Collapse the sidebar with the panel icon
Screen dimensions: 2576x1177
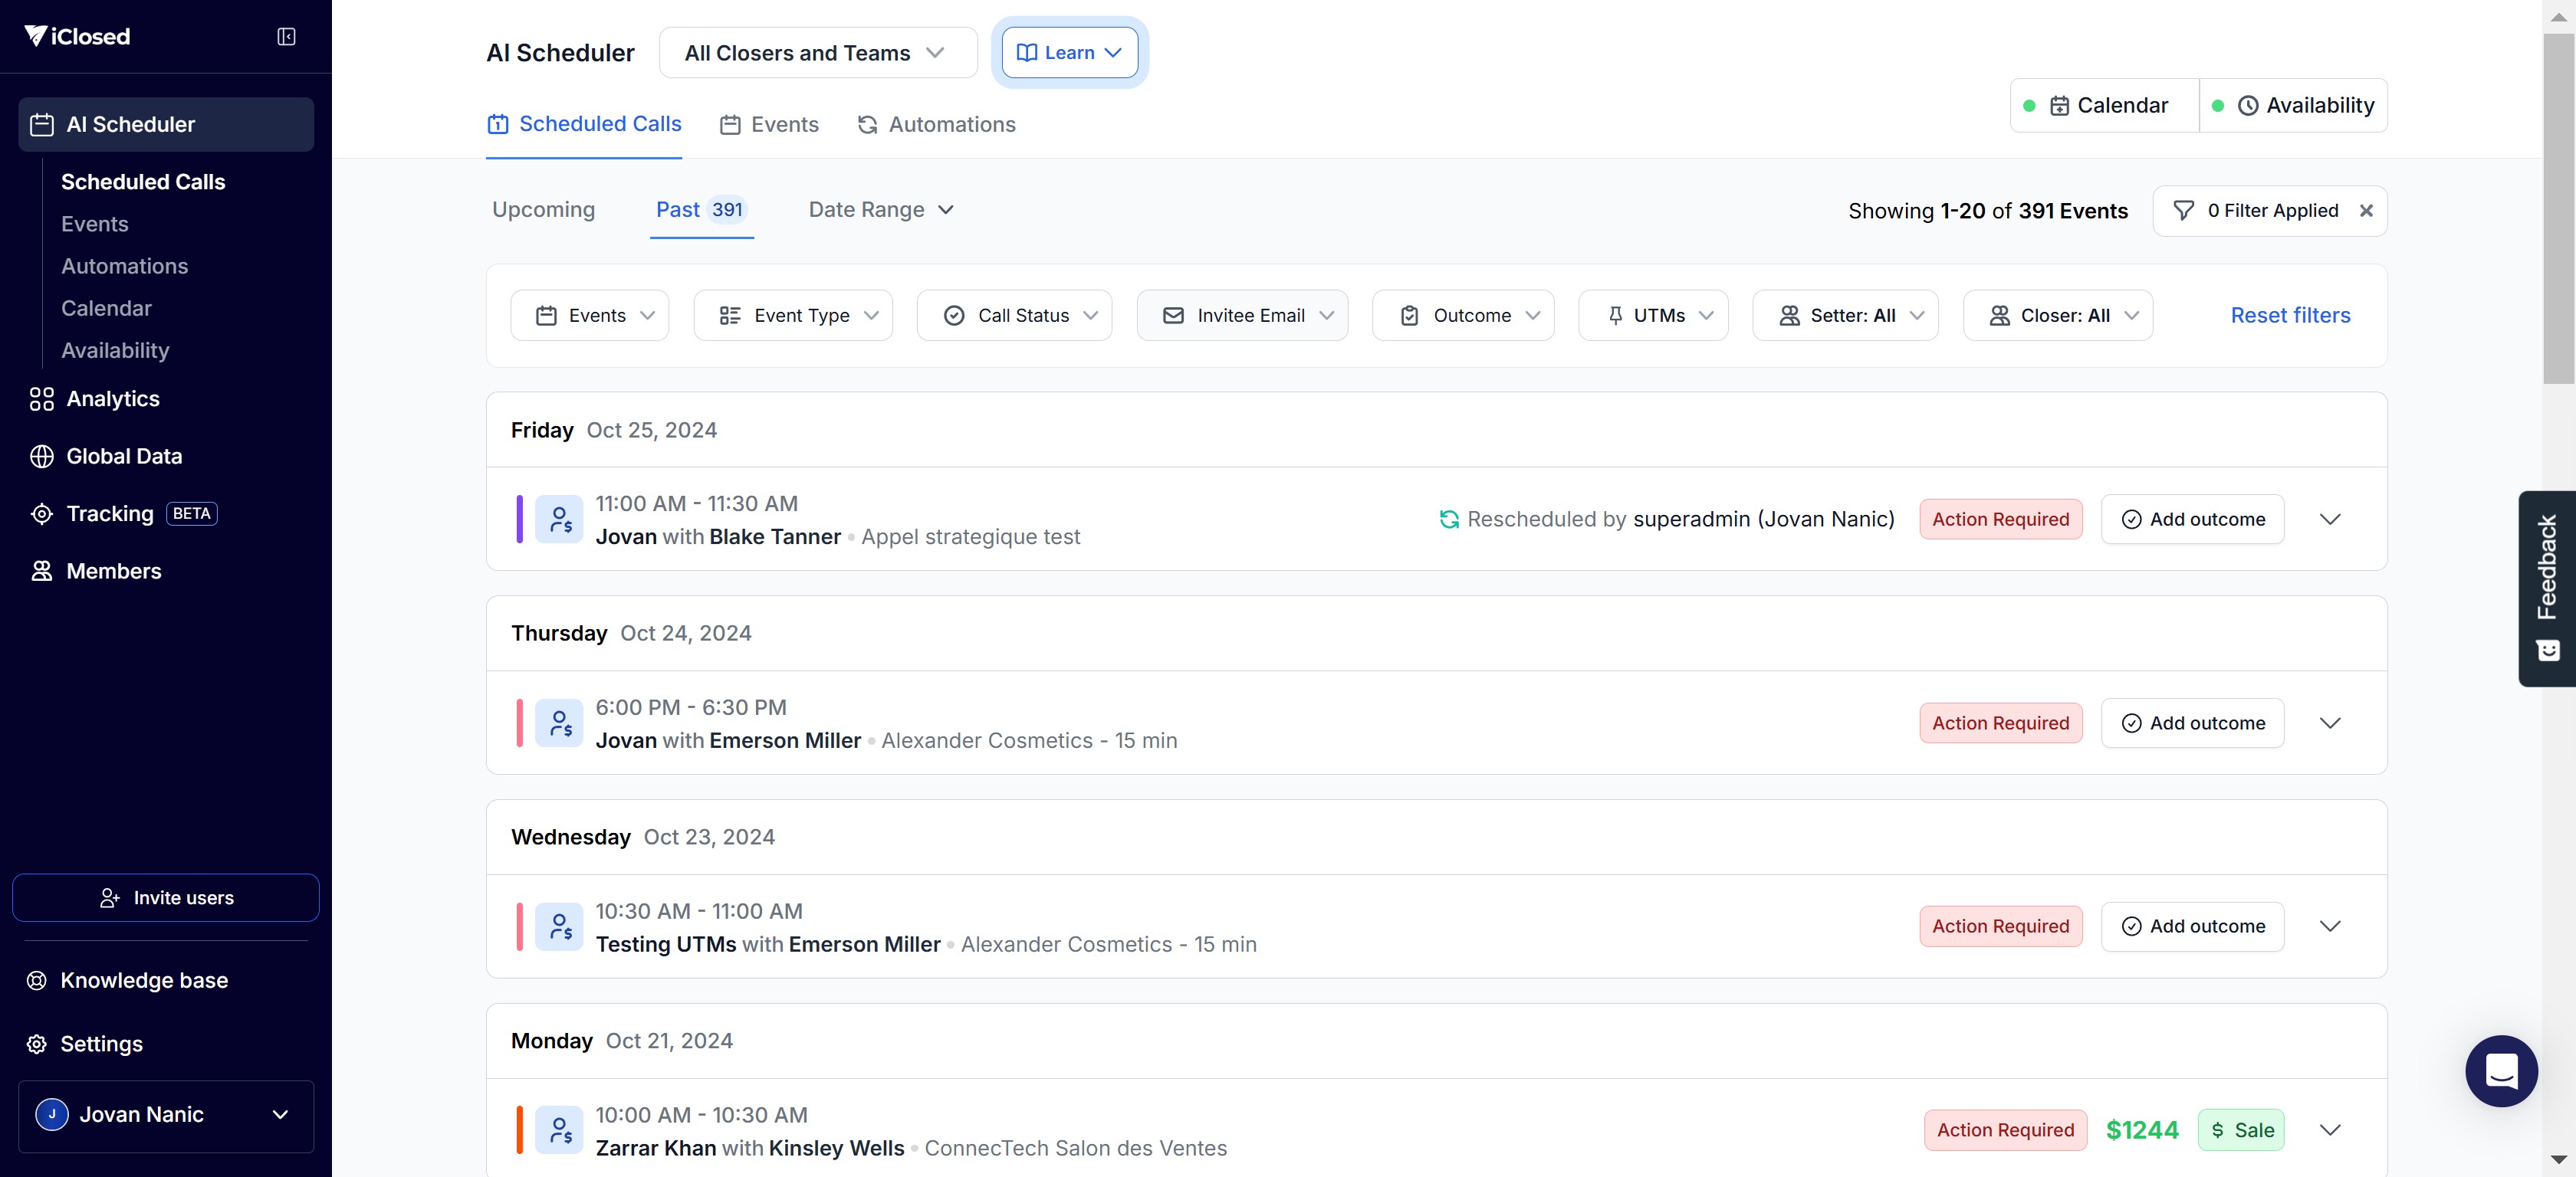pos(286,37)
